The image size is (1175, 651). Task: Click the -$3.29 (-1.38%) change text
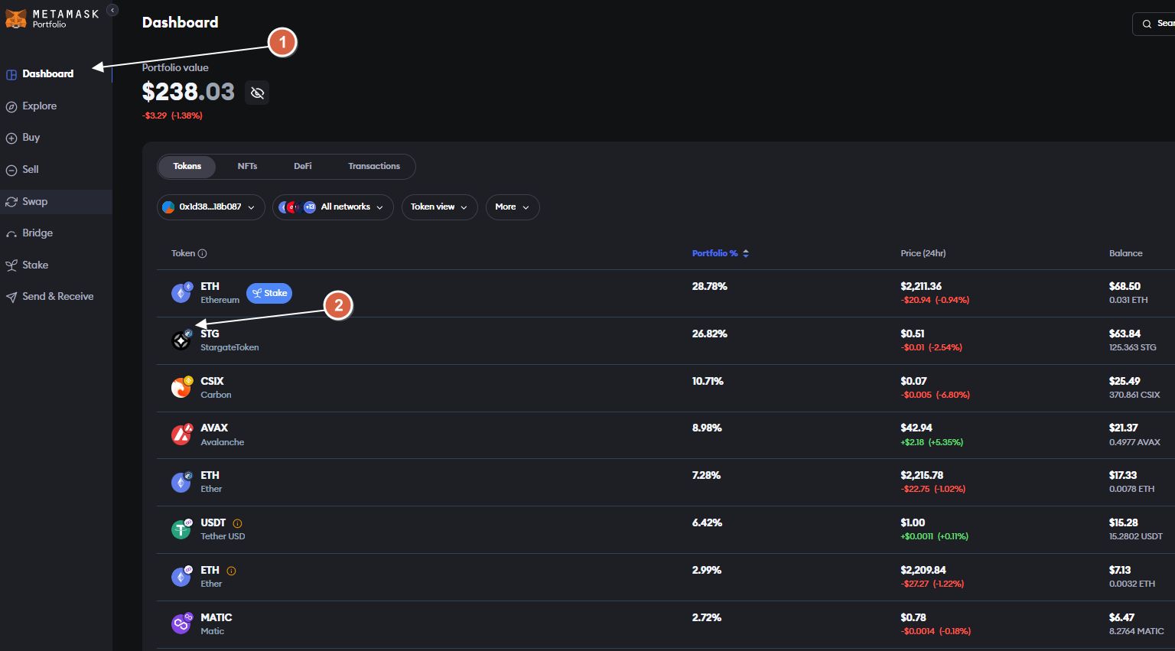click(x=172, y=116)
